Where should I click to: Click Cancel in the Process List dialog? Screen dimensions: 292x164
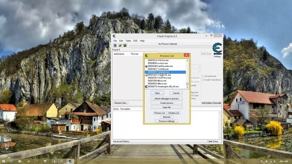pos(176,93)
